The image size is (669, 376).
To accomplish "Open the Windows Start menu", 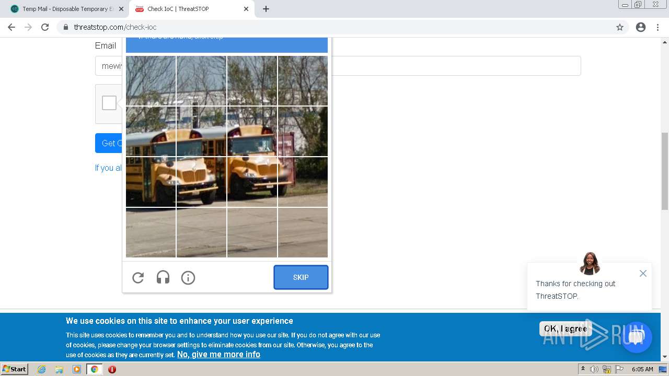I will 15,369.
